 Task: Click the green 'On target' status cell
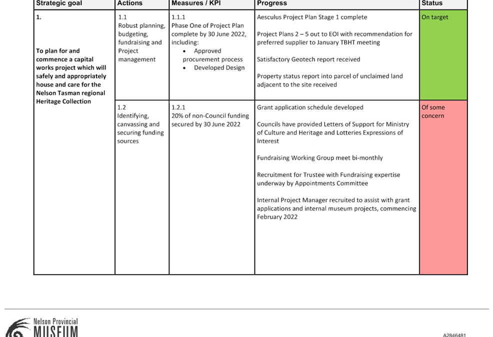pyautogui.click(x=443, y=55)
